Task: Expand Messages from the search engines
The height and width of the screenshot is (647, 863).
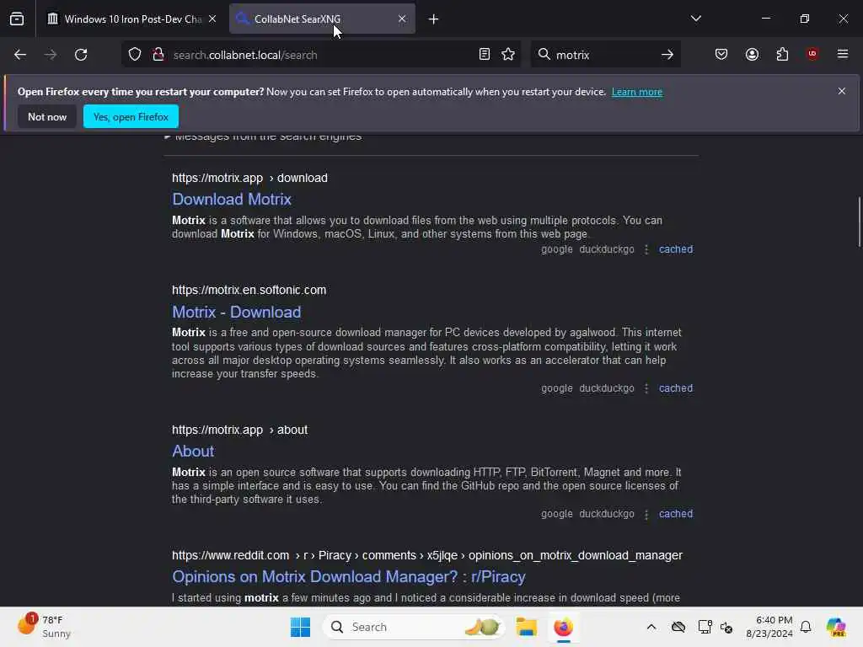Action: tap(263, 136)
